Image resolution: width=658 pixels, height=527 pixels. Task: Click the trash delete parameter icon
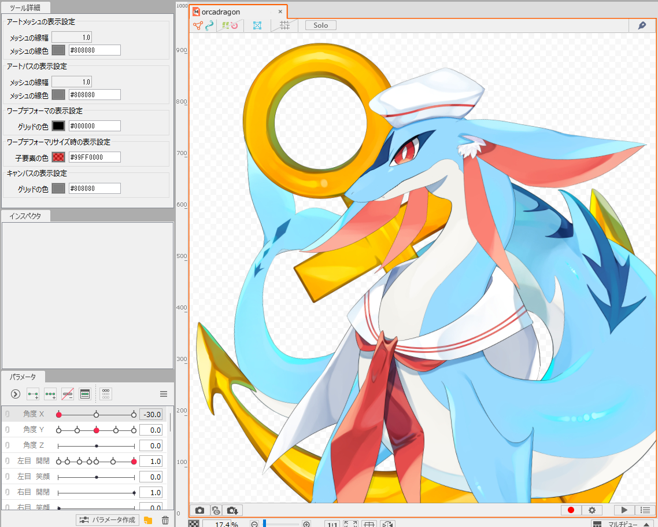165,520
